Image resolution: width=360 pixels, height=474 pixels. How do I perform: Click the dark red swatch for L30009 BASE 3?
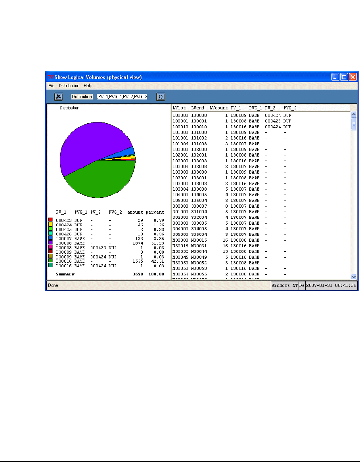pyautogui.click(x=50, y=252)
